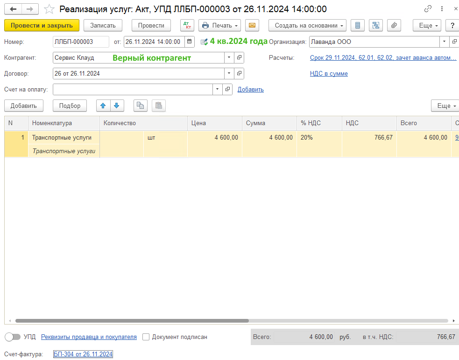Click the % НДС column header
This screenshot has height=360, width=459.
(x=319, y=123)
